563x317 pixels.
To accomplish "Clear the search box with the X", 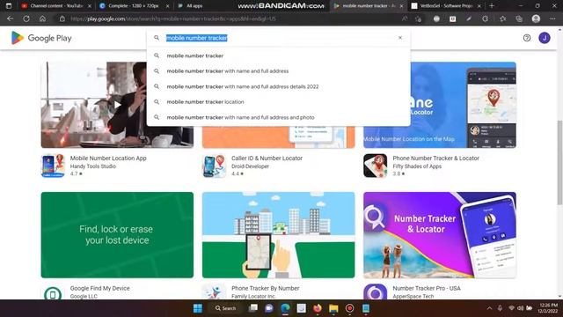I will tap(400, 38).
